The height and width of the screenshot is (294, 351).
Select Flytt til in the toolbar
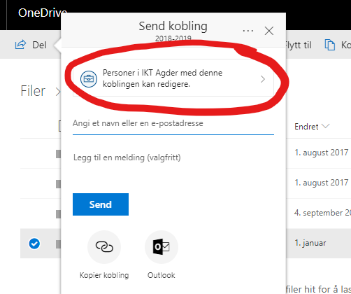299,45
